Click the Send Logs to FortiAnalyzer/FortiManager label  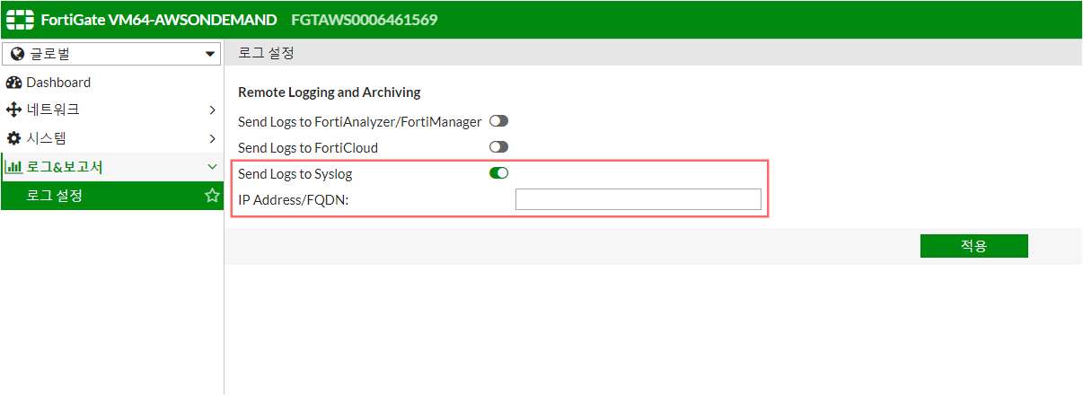coord(360,121)
